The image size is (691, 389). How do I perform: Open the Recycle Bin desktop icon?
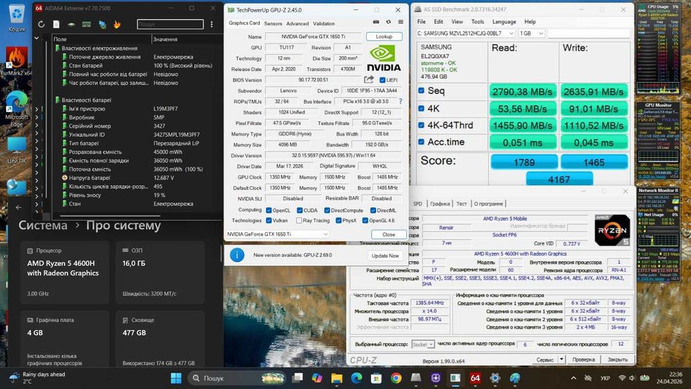point(17,18)
